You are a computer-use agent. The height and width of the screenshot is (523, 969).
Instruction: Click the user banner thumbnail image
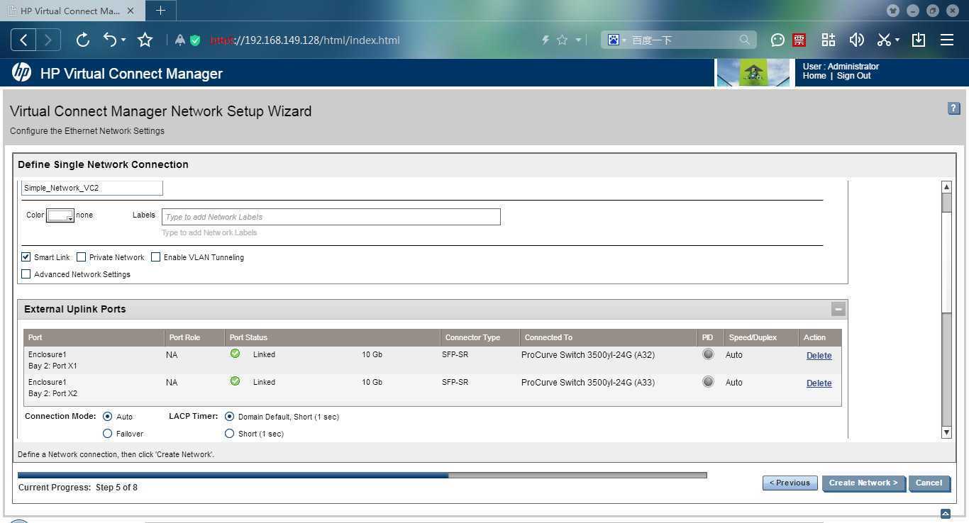coord(753,73)
